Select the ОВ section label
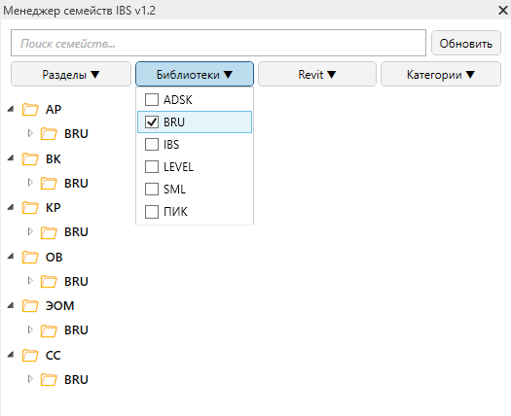This screenshot has height=416, width=511. click(55, 258)
